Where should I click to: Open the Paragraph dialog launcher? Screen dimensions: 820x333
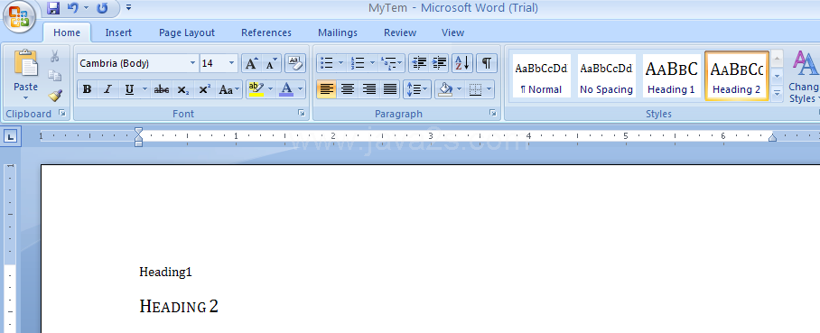coord(492,113)
